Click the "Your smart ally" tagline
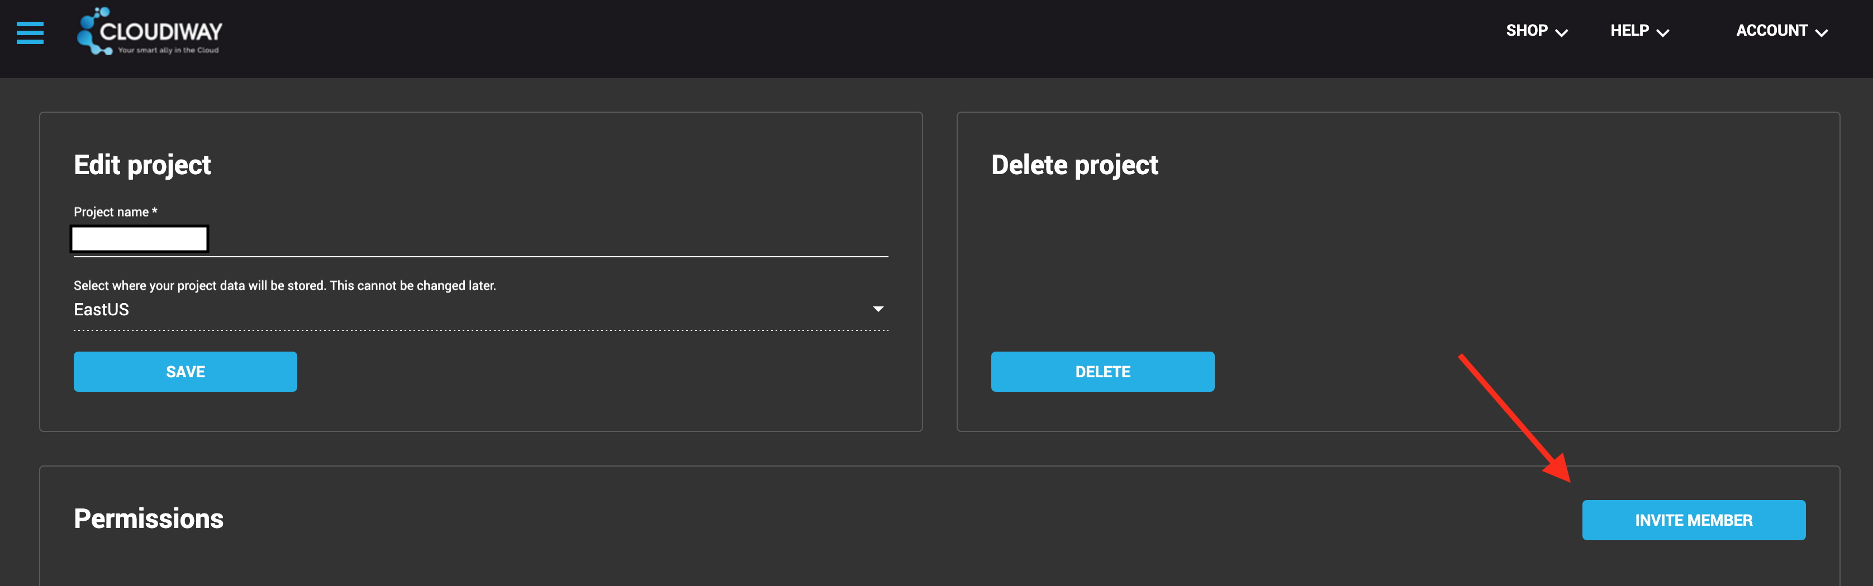The width and height of the screenshot is (1873, 586). pyautogui.click(x=168, y=50)
